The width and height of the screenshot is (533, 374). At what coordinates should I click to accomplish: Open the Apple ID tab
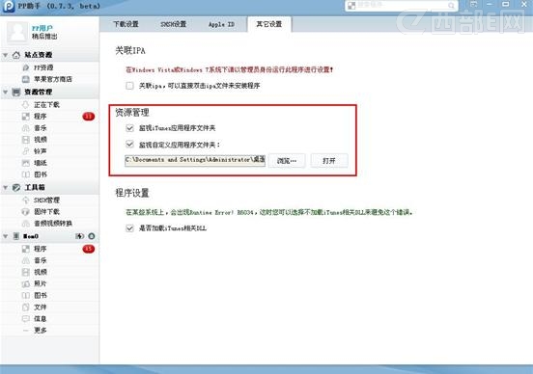coord(221,24)
